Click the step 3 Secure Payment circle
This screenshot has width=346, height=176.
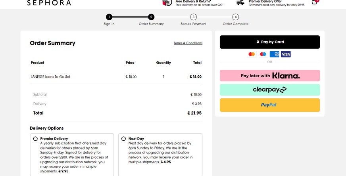[x=193, y=17]
